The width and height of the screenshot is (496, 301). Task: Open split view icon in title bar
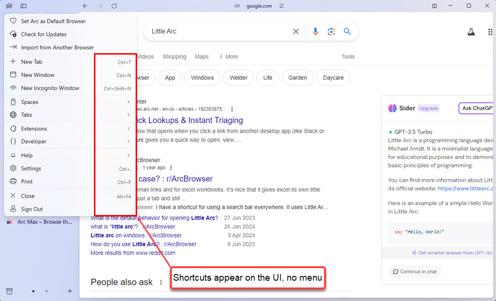tap(434, 6)
